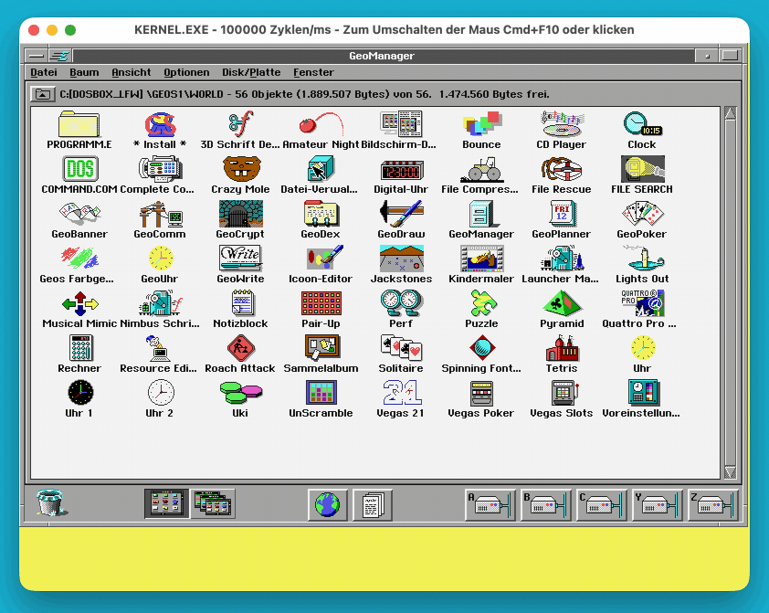769x613 pixels.
Task: Click the scrollbar up arrow
Action: [731, 113]
